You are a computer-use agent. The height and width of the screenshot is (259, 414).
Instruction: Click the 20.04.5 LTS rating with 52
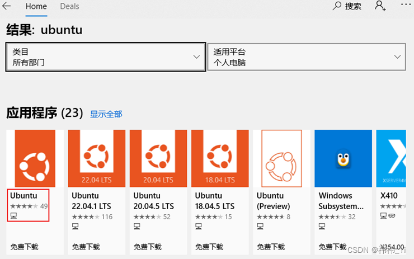(152, 216)
